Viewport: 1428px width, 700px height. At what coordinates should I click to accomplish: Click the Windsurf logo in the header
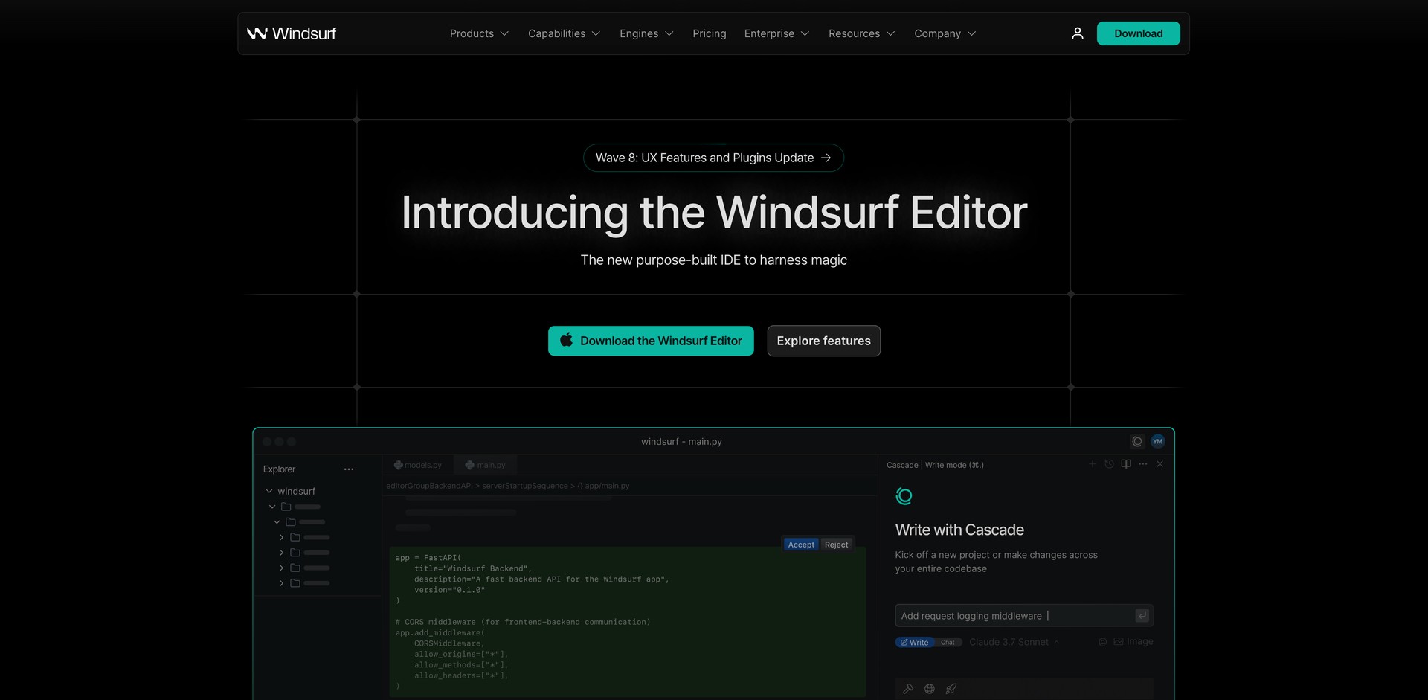click(x=291, y=33)
